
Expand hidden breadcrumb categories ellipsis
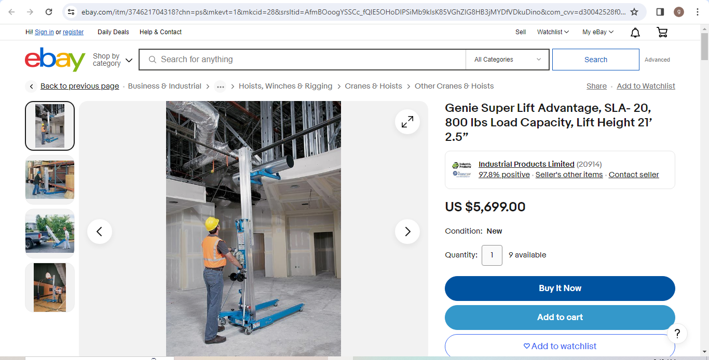tap(221, 87)
